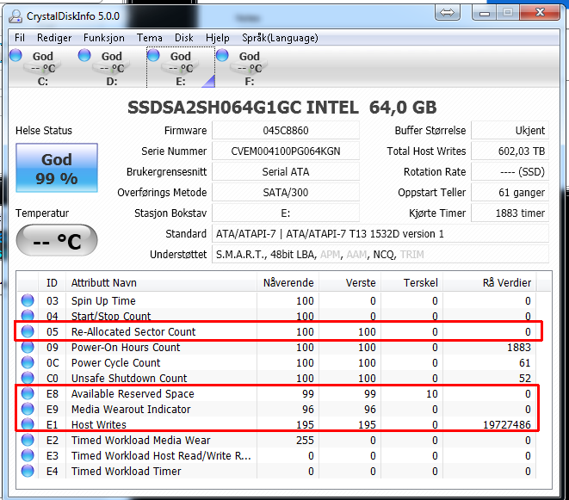Screen dimensions: 569x500
Task: Click the blue status orb for drive C:
Action: point(15,55)
